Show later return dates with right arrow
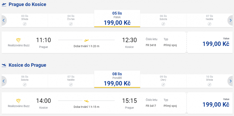Image resolution: width=234 pixels, height=116 pixels. [x=230, y=81]
